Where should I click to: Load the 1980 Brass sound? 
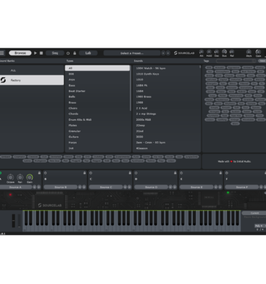(x=167, y=97)
